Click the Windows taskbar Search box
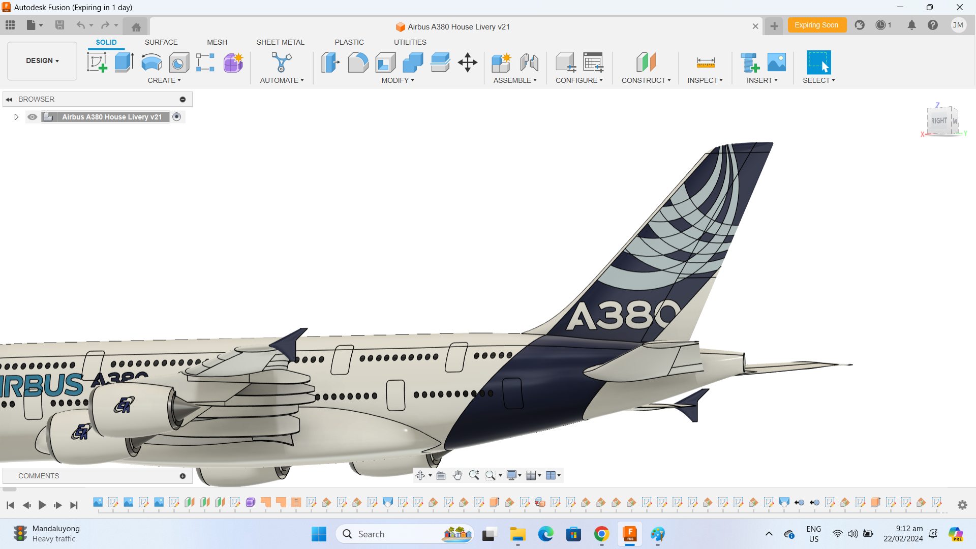 [404, 534]
